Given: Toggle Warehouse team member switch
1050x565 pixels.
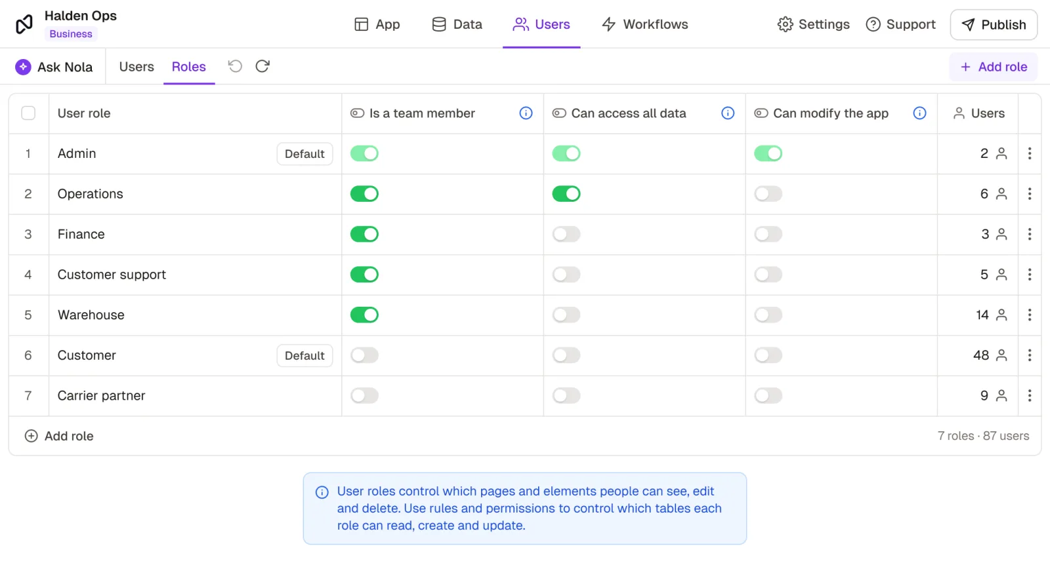Looking at the screenshot, I should pos(364,315).
